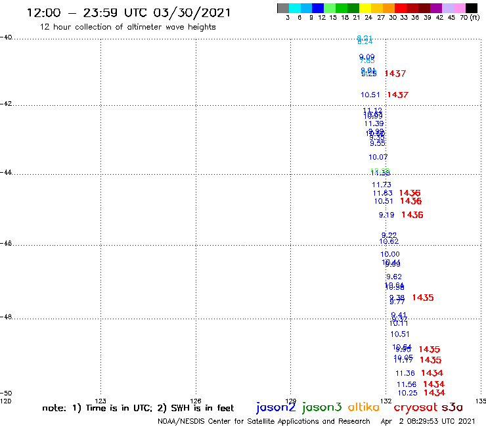Select the wave height value 9.62
This screenshot has width=486, height=427.
[394, 277]
